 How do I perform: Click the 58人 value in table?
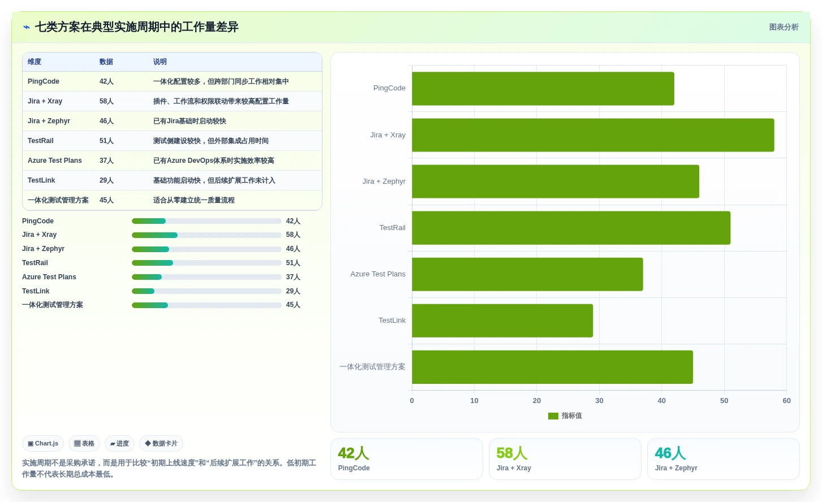click(x=107, y=101)
